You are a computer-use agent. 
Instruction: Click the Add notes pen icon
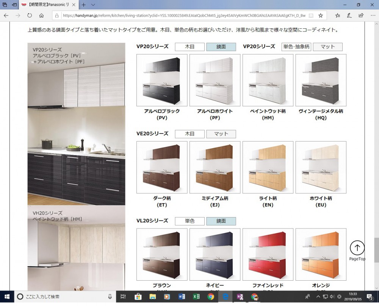click(349, 16)
